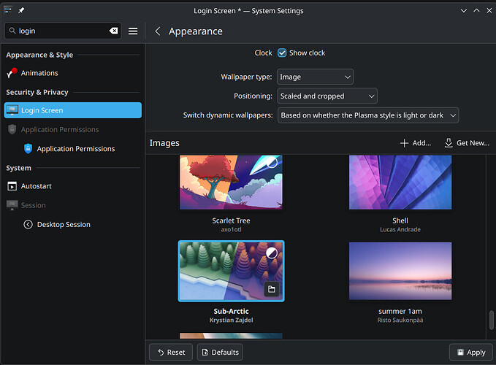This screenshot has height=365, width=496.
Task: Clear the search field text
Action: click(113, 31)
